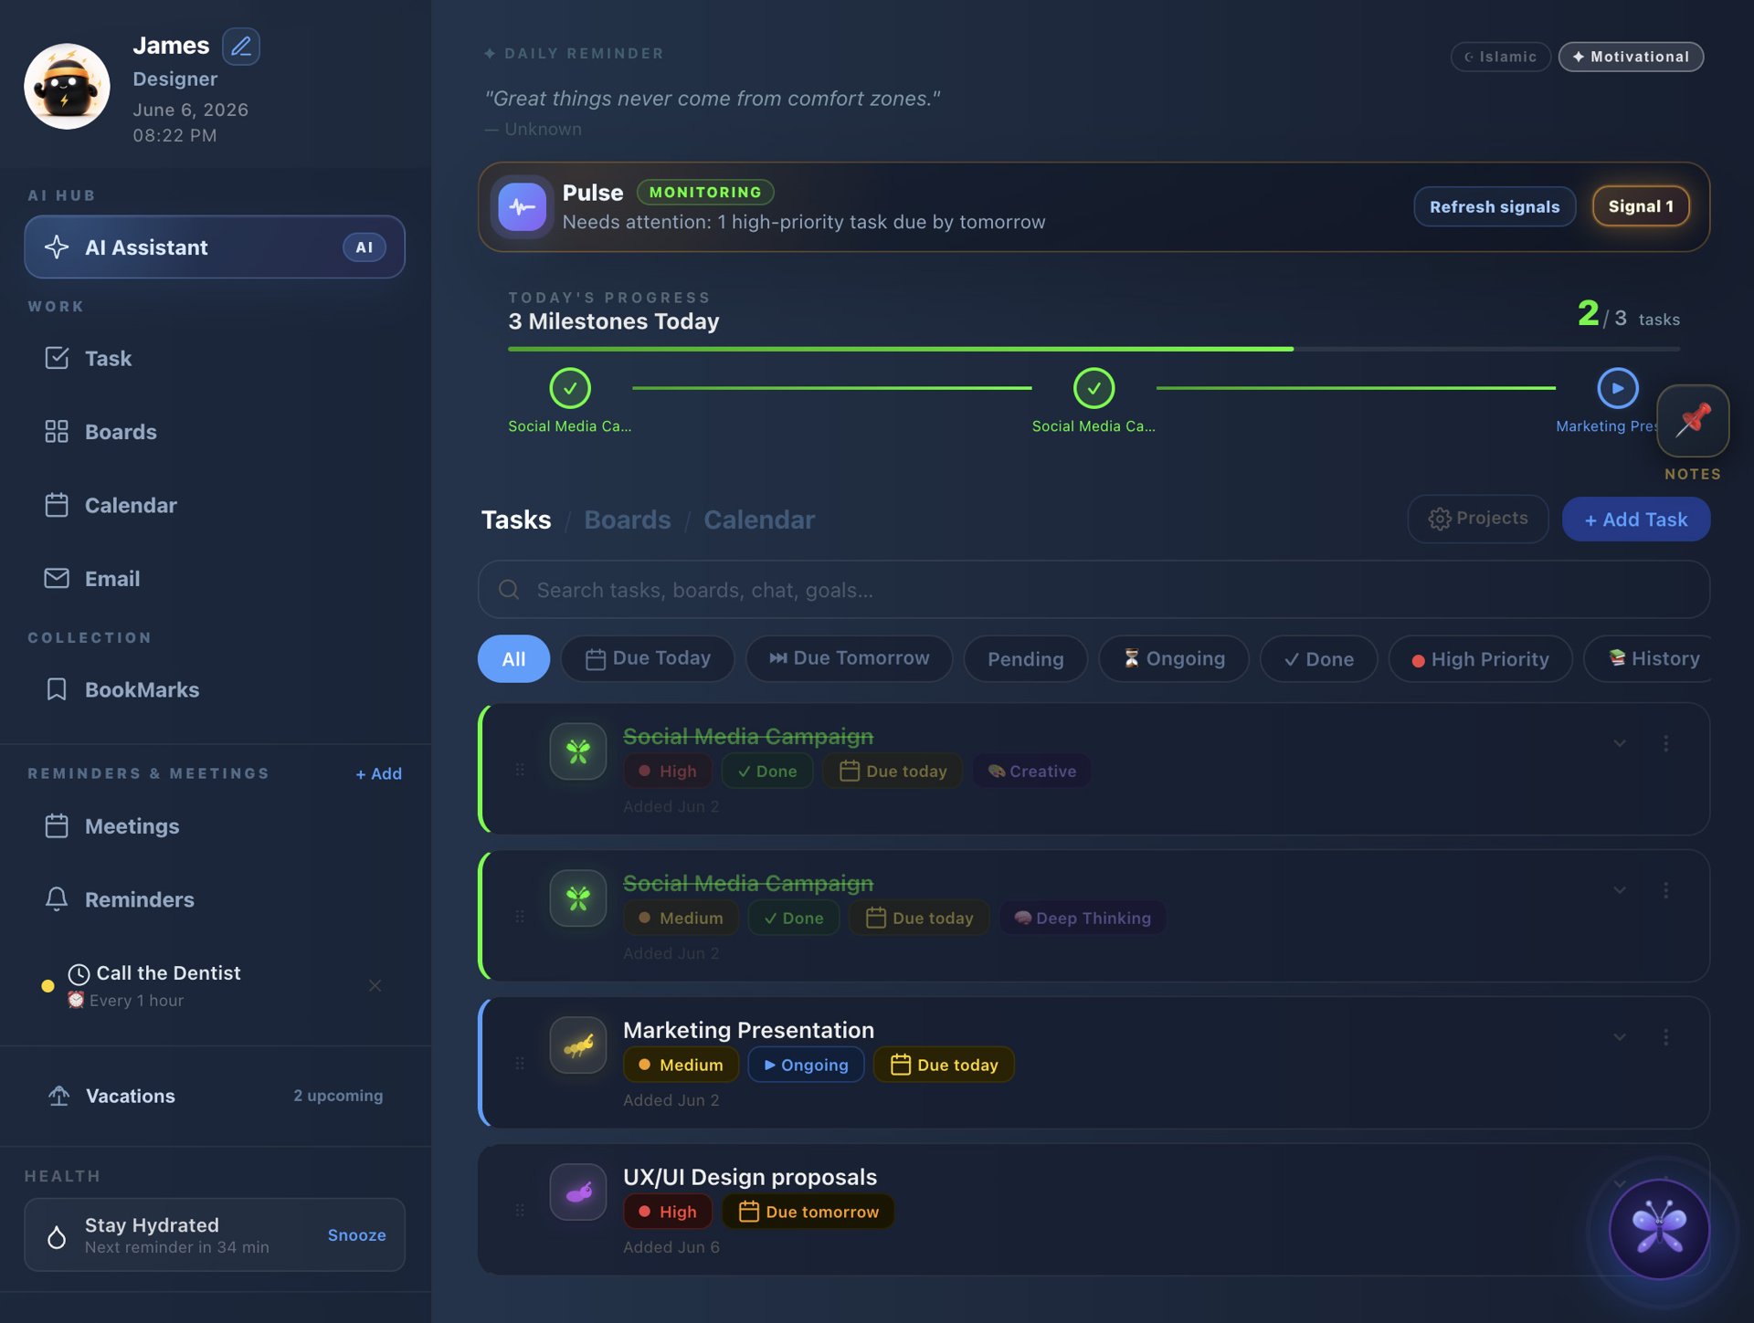The height and width of the screenshot is (1323, 1754).
Task: Click drag handle of Marketing Presentation
Action: [x=519, y=1063]
